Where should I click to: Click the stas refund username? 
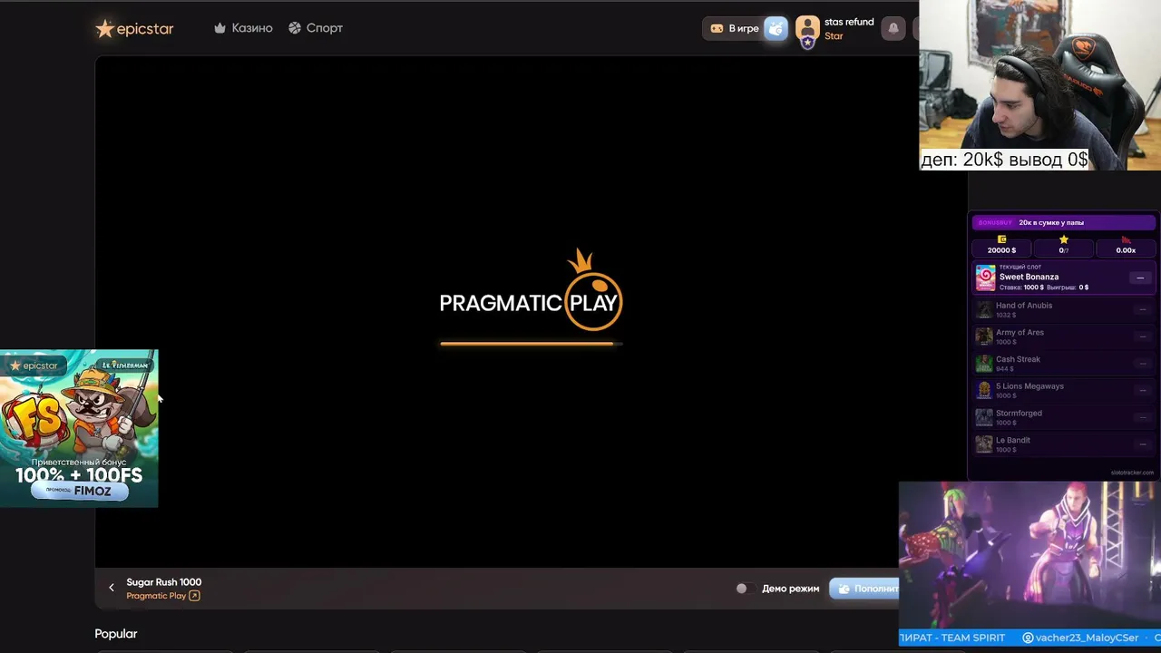pyautogui.click(x=849, y=22)
